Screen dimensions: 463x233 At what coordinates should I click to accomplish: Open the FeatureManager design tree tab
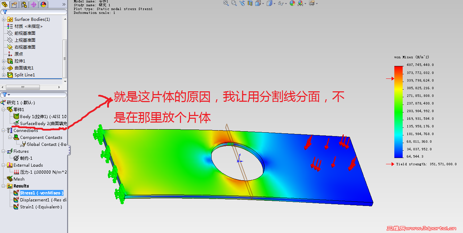(x=5, y=4)
